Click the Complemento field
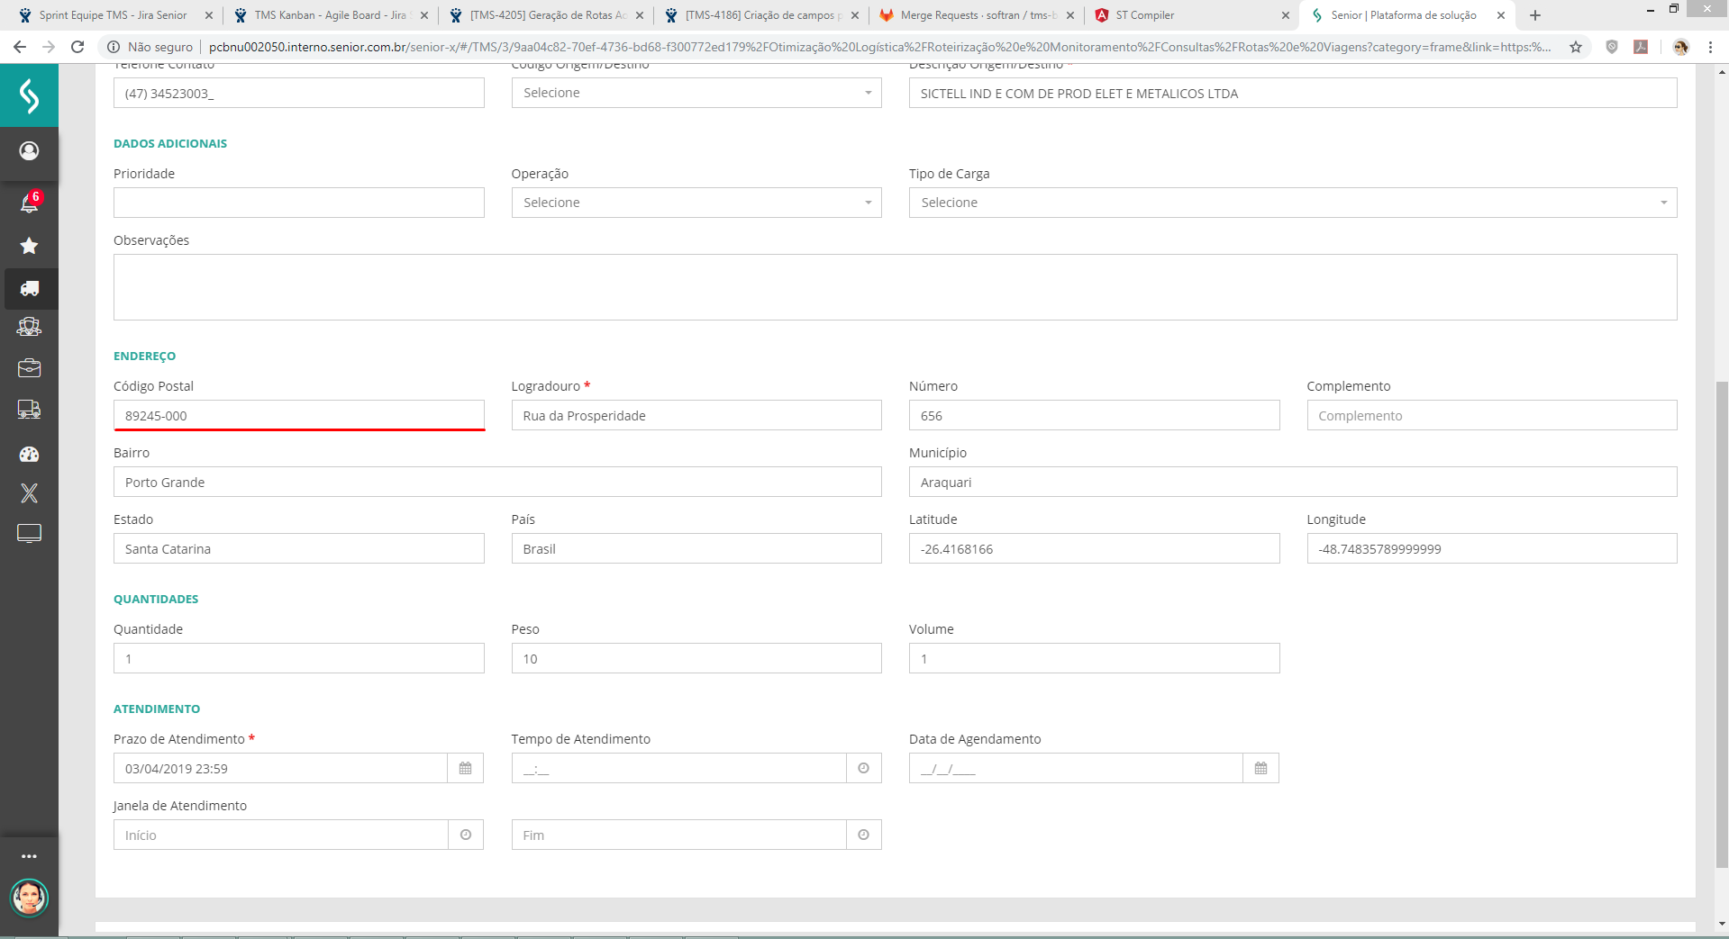The image size is (1729, 939). [1492, 415]
